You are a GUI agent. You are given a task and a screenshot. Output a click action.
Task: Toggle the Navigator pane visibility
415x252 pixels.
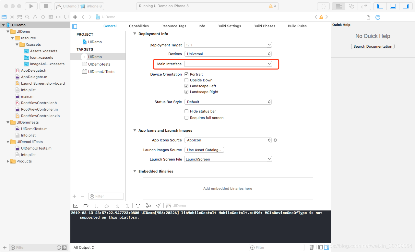(x=380, y=6)
